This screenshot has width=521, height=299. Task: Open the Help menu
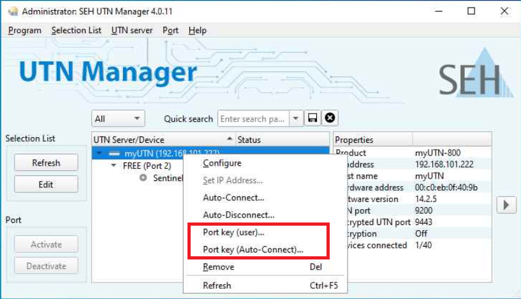pos(198,31)
